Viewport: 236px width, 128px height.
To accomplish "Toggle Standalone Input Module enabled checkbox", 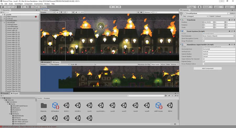I will click(x=185, y=45).
